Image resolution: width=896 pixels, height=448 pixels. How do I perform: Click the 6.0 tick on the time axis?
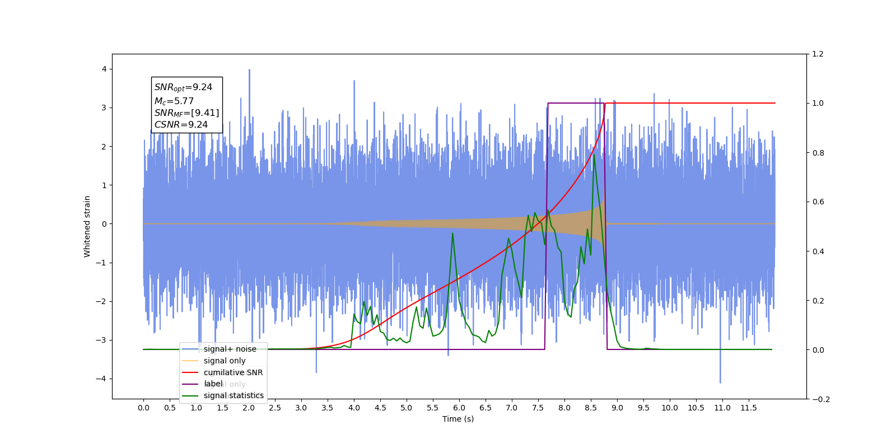tap(459, 408)
